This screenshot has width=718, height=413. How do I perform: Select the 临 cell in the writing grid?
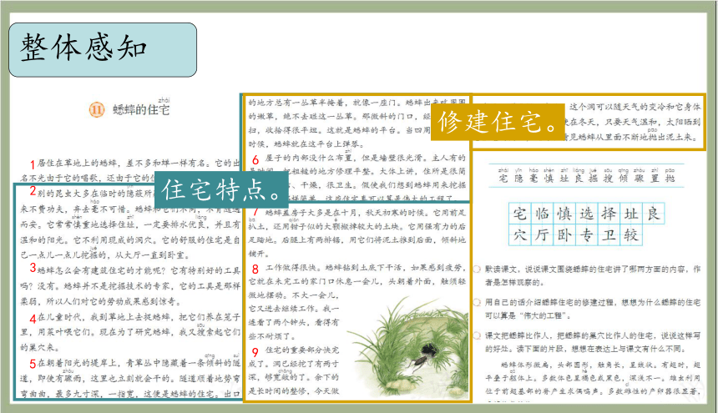(x=542, y=214)
